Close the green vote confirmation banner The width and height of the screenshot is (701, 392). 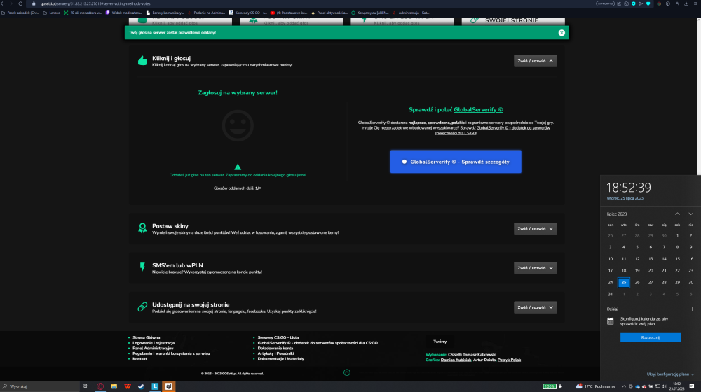click(562, 33)
